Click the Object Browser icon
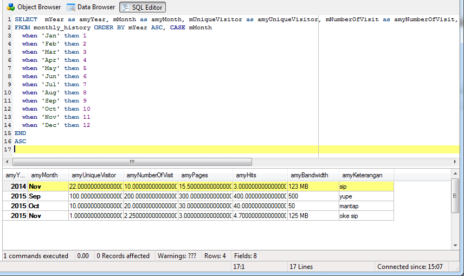464x276 pixels. pyautogui.click(x=11, y=7)
